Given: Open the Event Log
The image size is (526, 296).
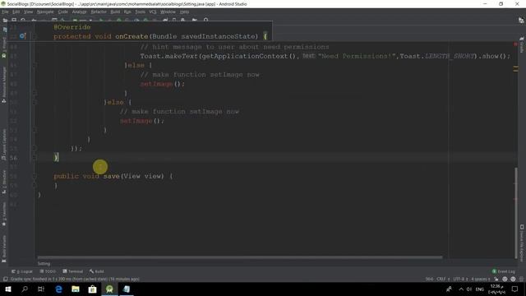Looking at the screenshot, I should [503, 271].
